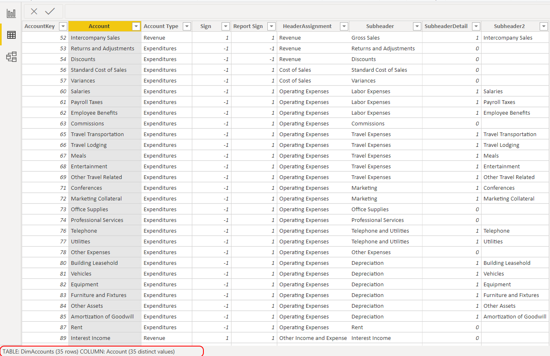The image size is (550, 356).
Task: Click the Payroll Taxes account cell
Action: coord(105,102)
